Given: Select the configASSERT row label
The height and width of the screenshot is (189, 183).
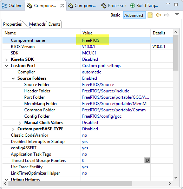Looking at the screenshot, I should tap(24, 148).
